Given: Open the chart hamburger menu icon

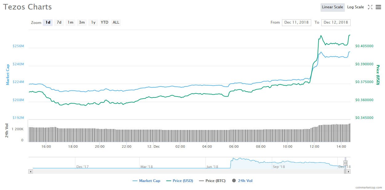Looking at the screenshot, I should tap(378, 7).
